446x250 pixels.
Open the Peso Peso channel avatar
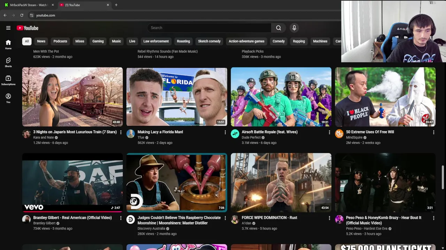(339, 219)
